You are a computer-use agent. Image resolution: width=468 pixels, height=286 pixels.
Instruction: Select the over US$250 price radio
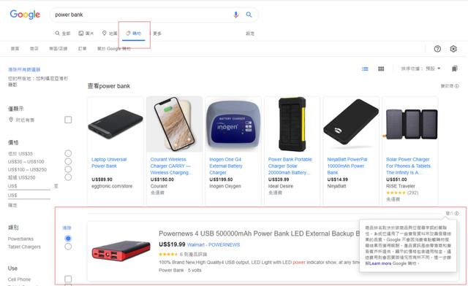pos(68,177)
